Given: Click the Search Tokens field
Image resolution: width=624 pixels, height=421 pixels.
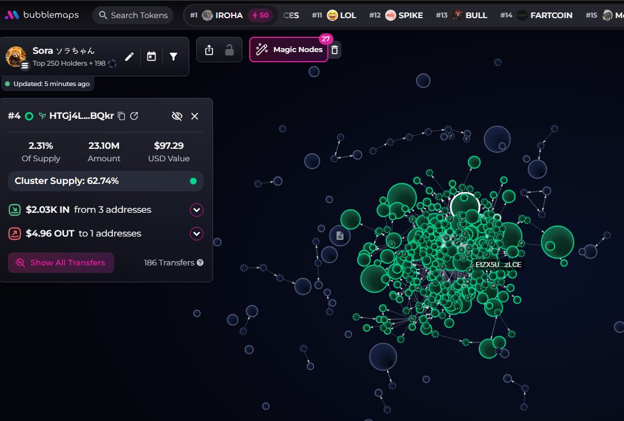Looking at the screenshot, I should [x=133, y=15].
